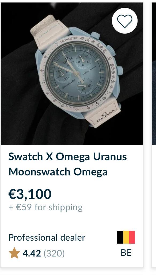
Task: Click the €3,100 price
Action: [x=30, y=194]
